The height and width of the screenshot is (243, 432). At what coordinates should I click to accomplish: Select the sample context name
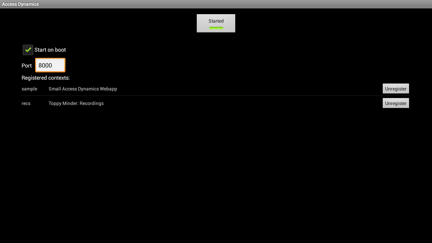[29, 89]
